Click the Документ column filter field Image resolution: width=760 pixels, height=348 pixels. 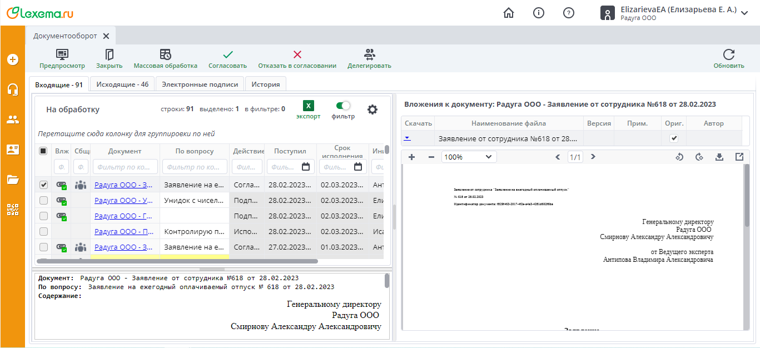point(125,167)
